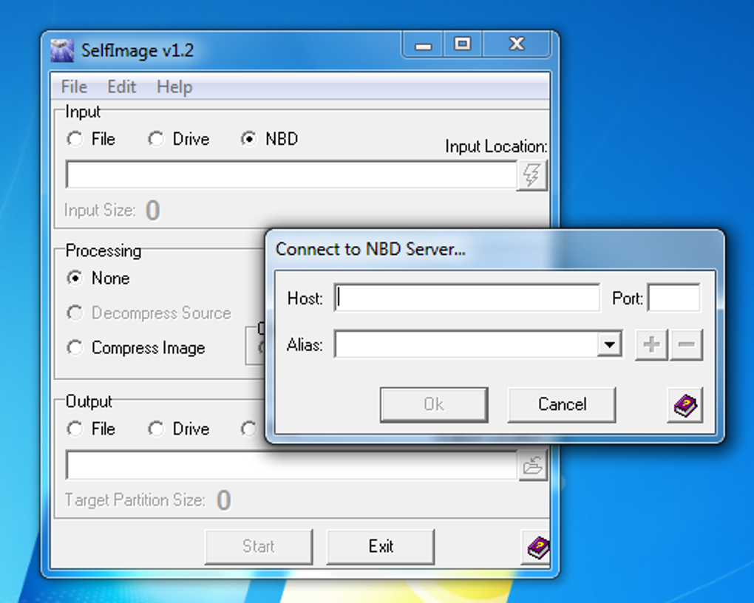Click the lightning bolt NBD connect icon
The height and width of the screenshot is (603, 754).
(x=531, y=175)
